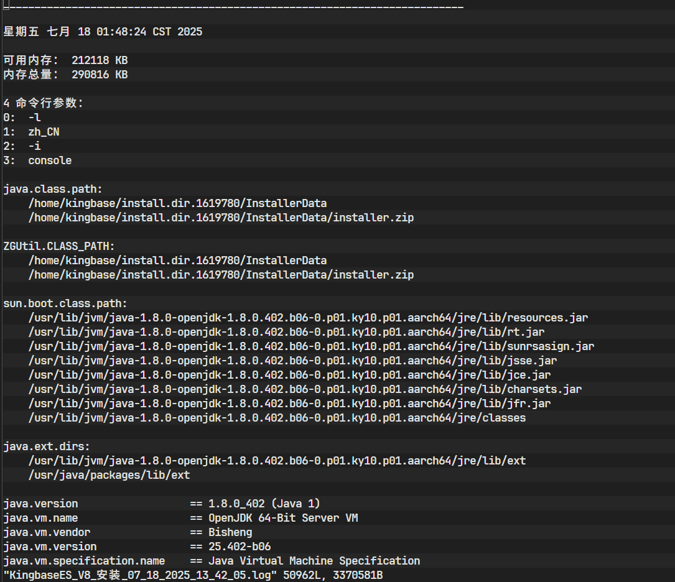Click the java.ext.dirs: heading

point(47,446)
